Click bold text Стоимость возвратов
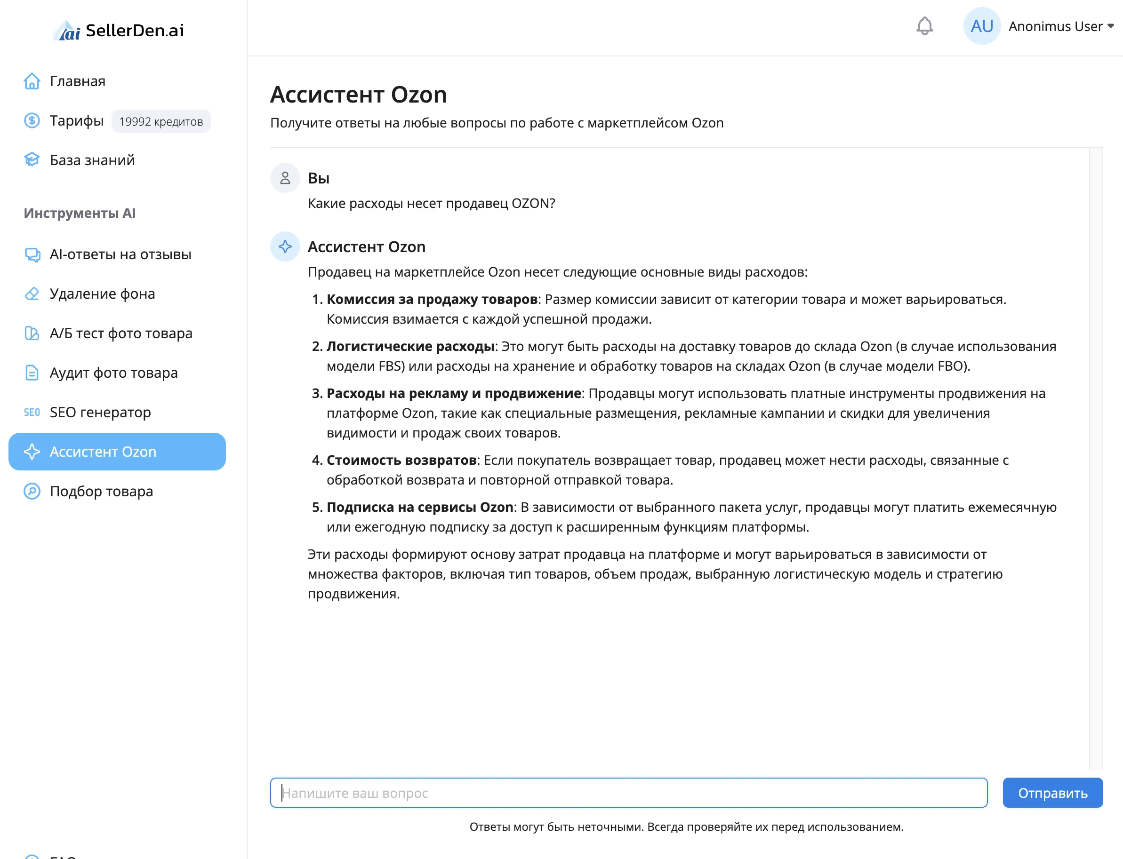 [402, 461]
